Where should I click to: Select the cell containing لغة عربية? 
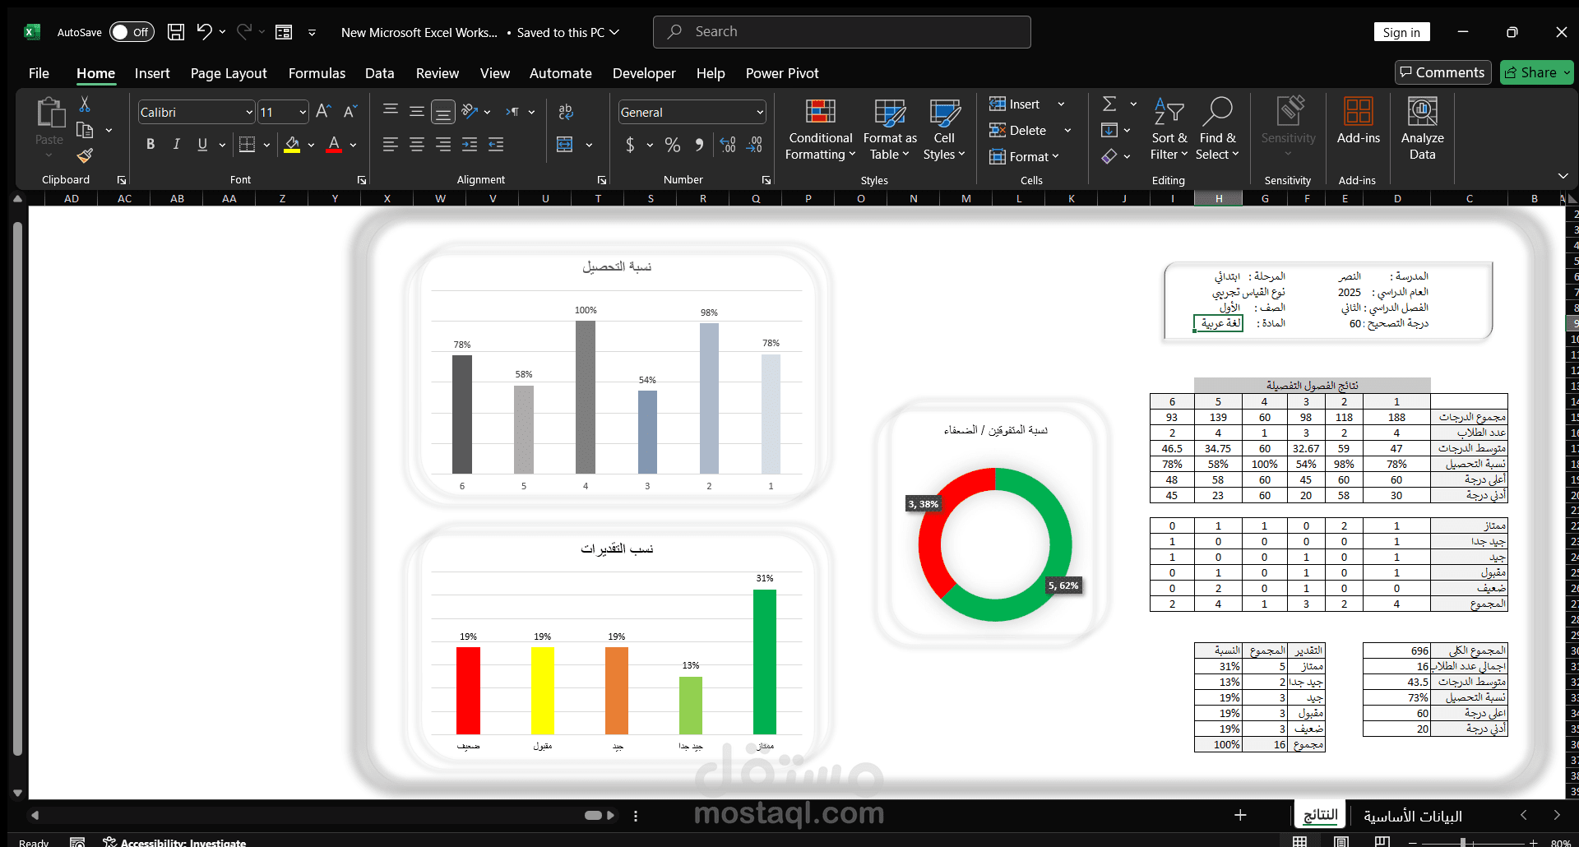[1219, 323]
